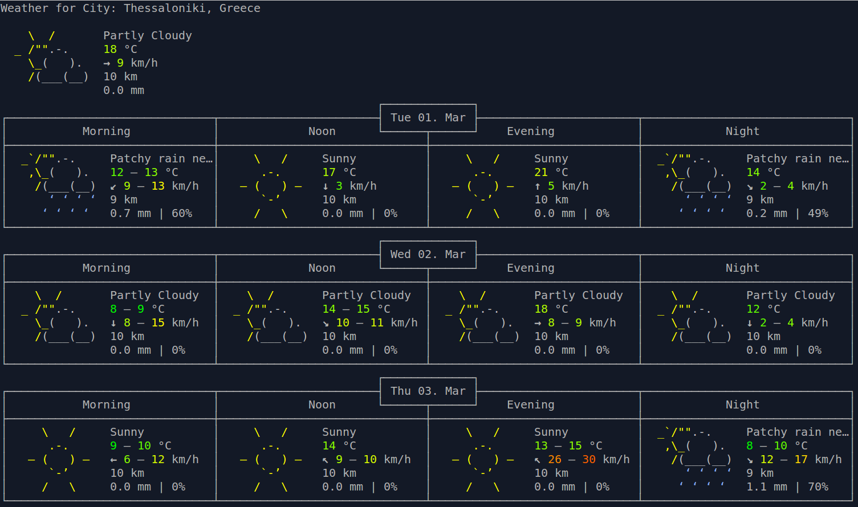Click the Evening header in Wednesday's table
This screenshot has width=858, height=507.
[530, 268]
